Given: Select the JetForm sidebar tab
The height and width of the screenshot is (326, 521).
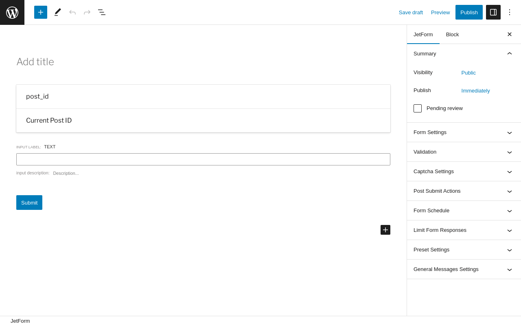Looking at the screenshot, I should (423, 35).
